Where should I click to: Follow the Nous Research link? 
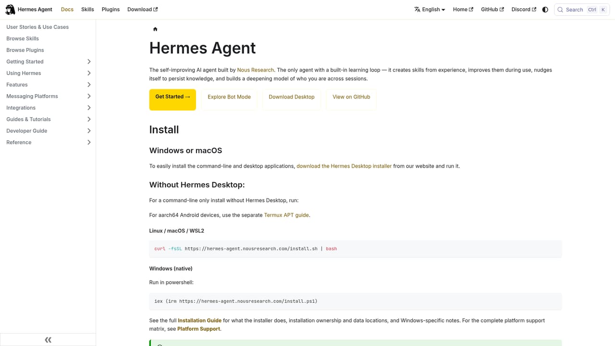256,70
